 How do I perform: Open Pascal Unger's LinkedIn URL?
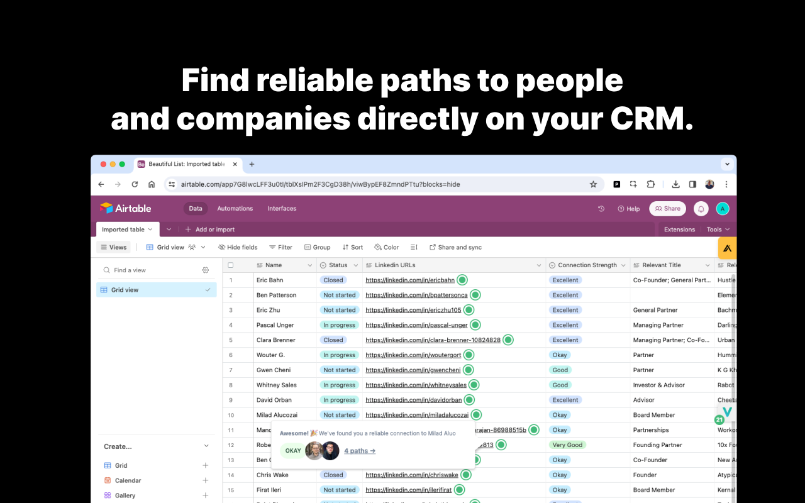[x=416, y=325]
